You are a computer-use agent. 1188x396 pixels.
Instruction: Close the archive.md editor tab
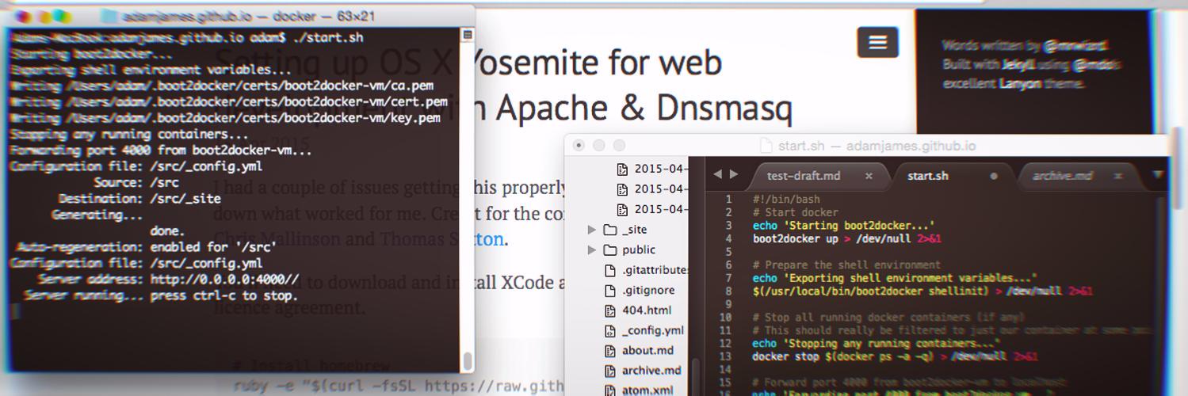coord(1118,176)
